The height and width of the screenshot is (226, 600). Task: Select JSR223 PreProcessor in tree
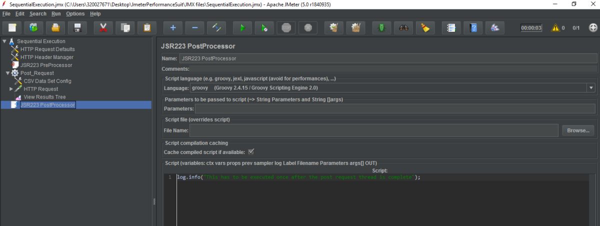[x=46, y=65]
